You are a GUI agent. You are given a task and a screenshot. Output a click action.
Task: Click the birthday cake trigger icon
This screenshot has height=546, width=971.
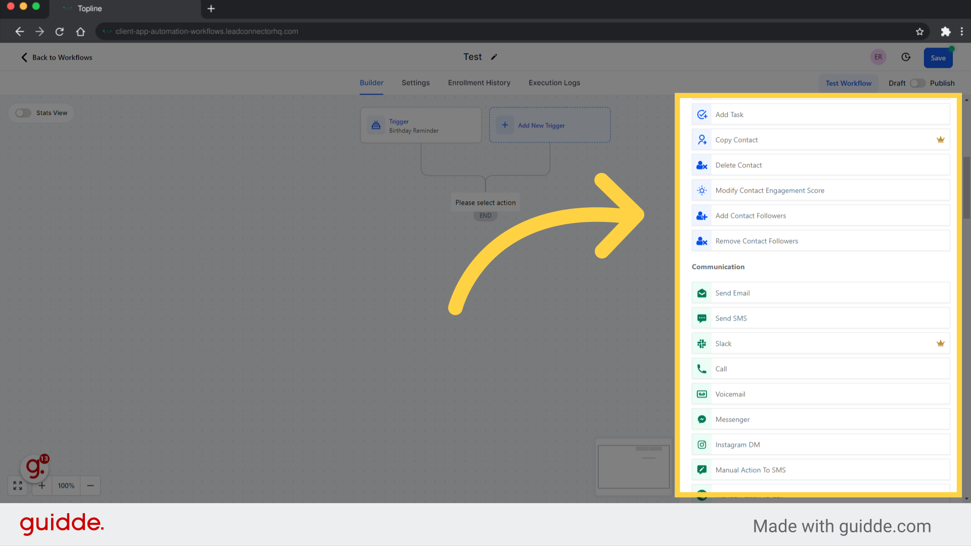pyautogui.click(x=376, y=125)
